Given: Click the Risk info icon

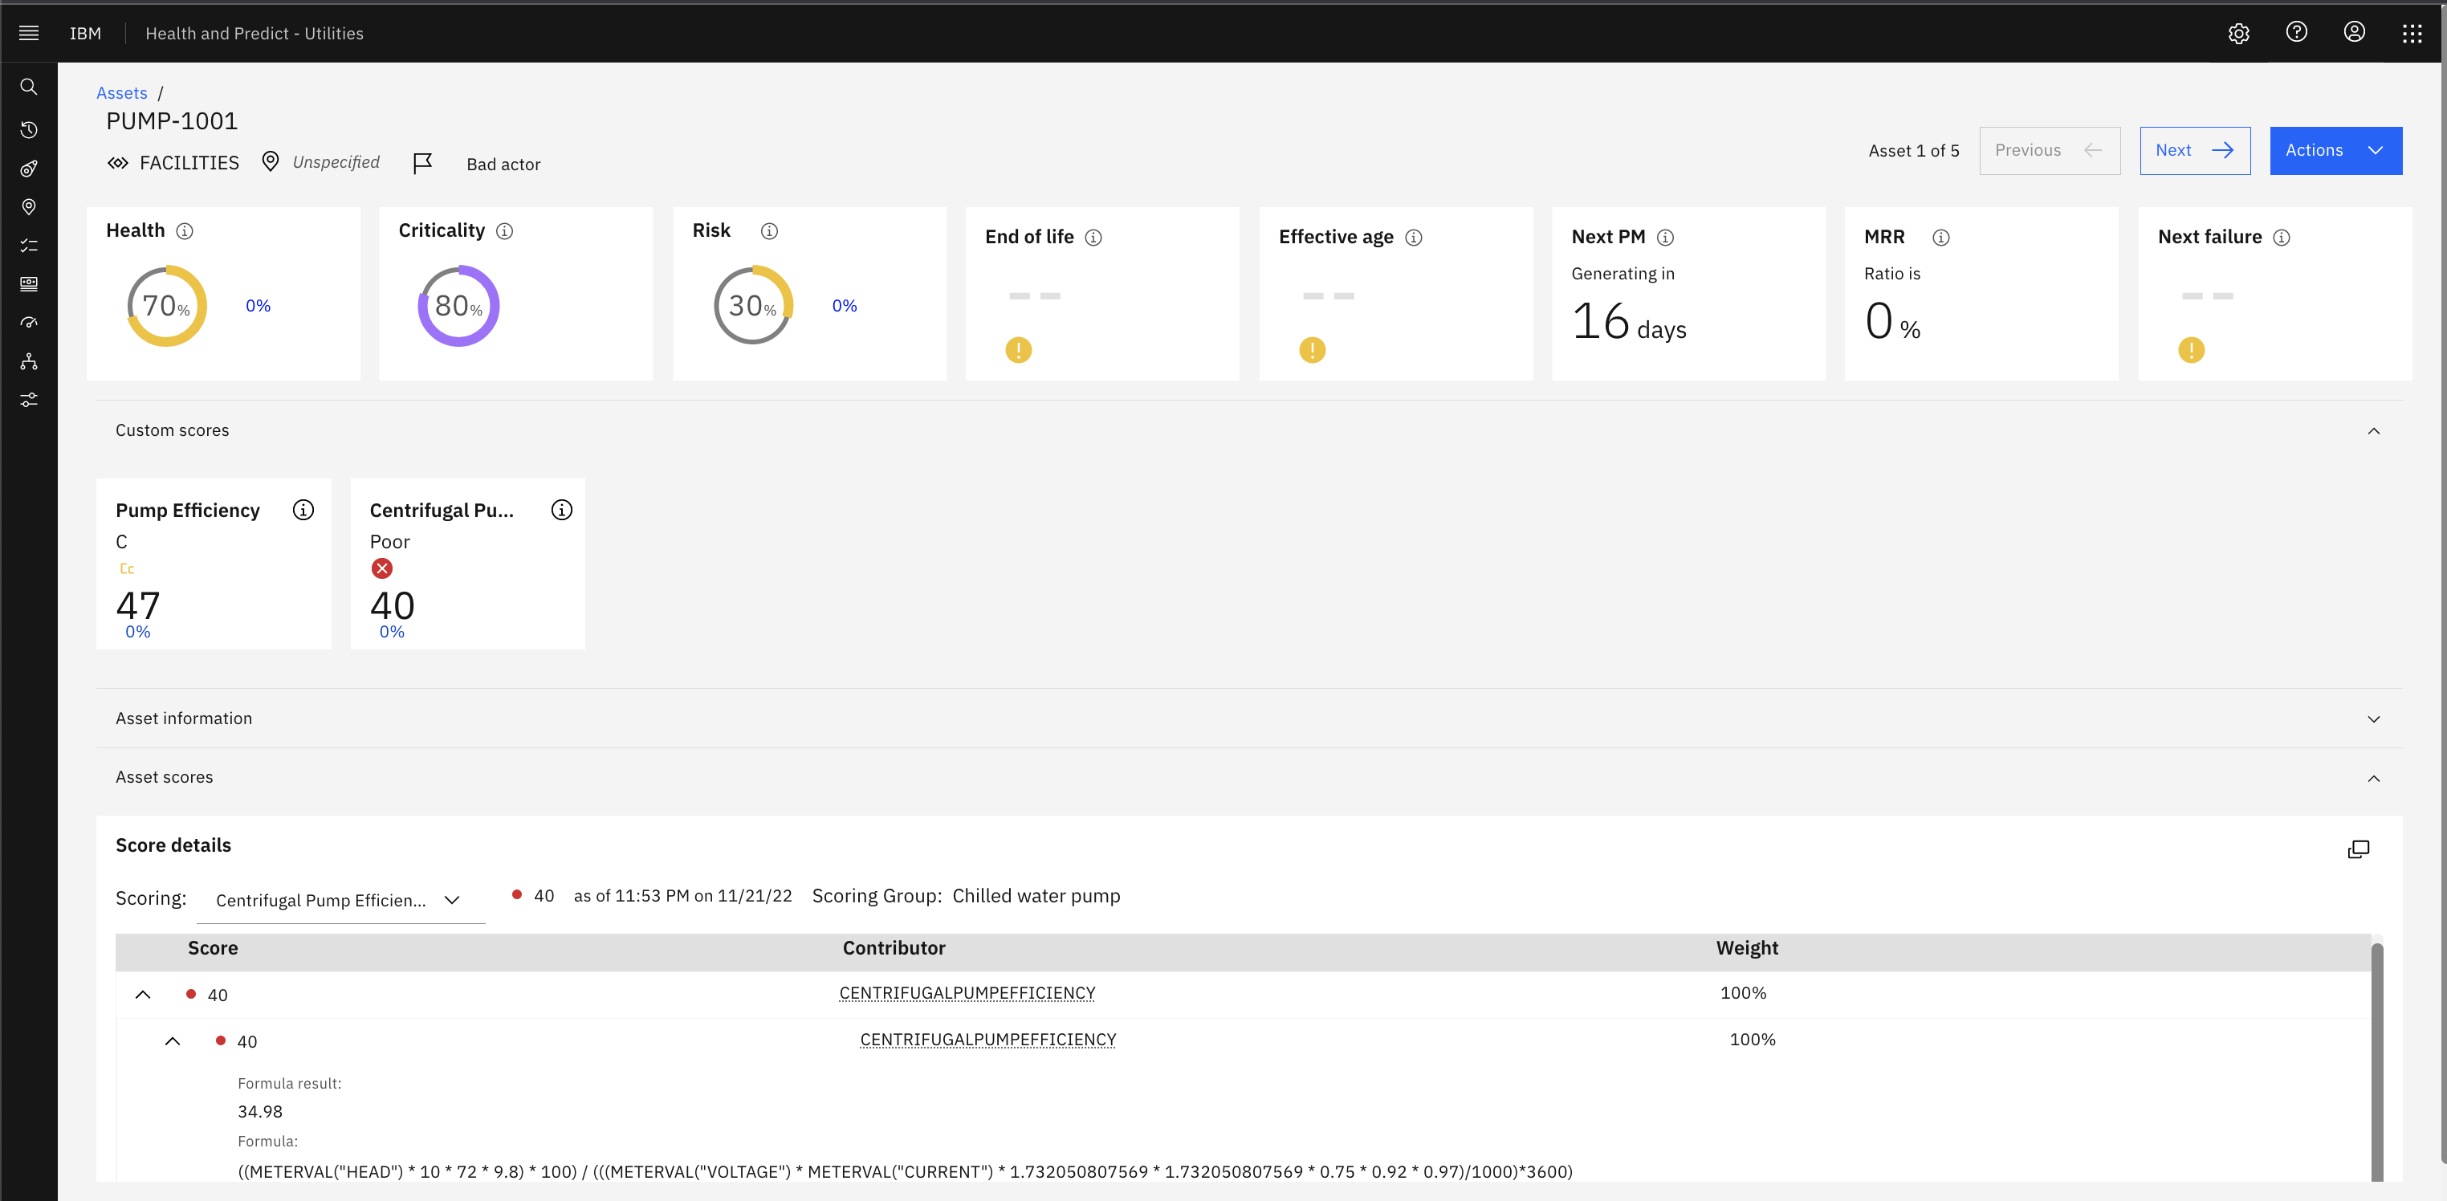Looking at the screenshot, I should (769, 231).
